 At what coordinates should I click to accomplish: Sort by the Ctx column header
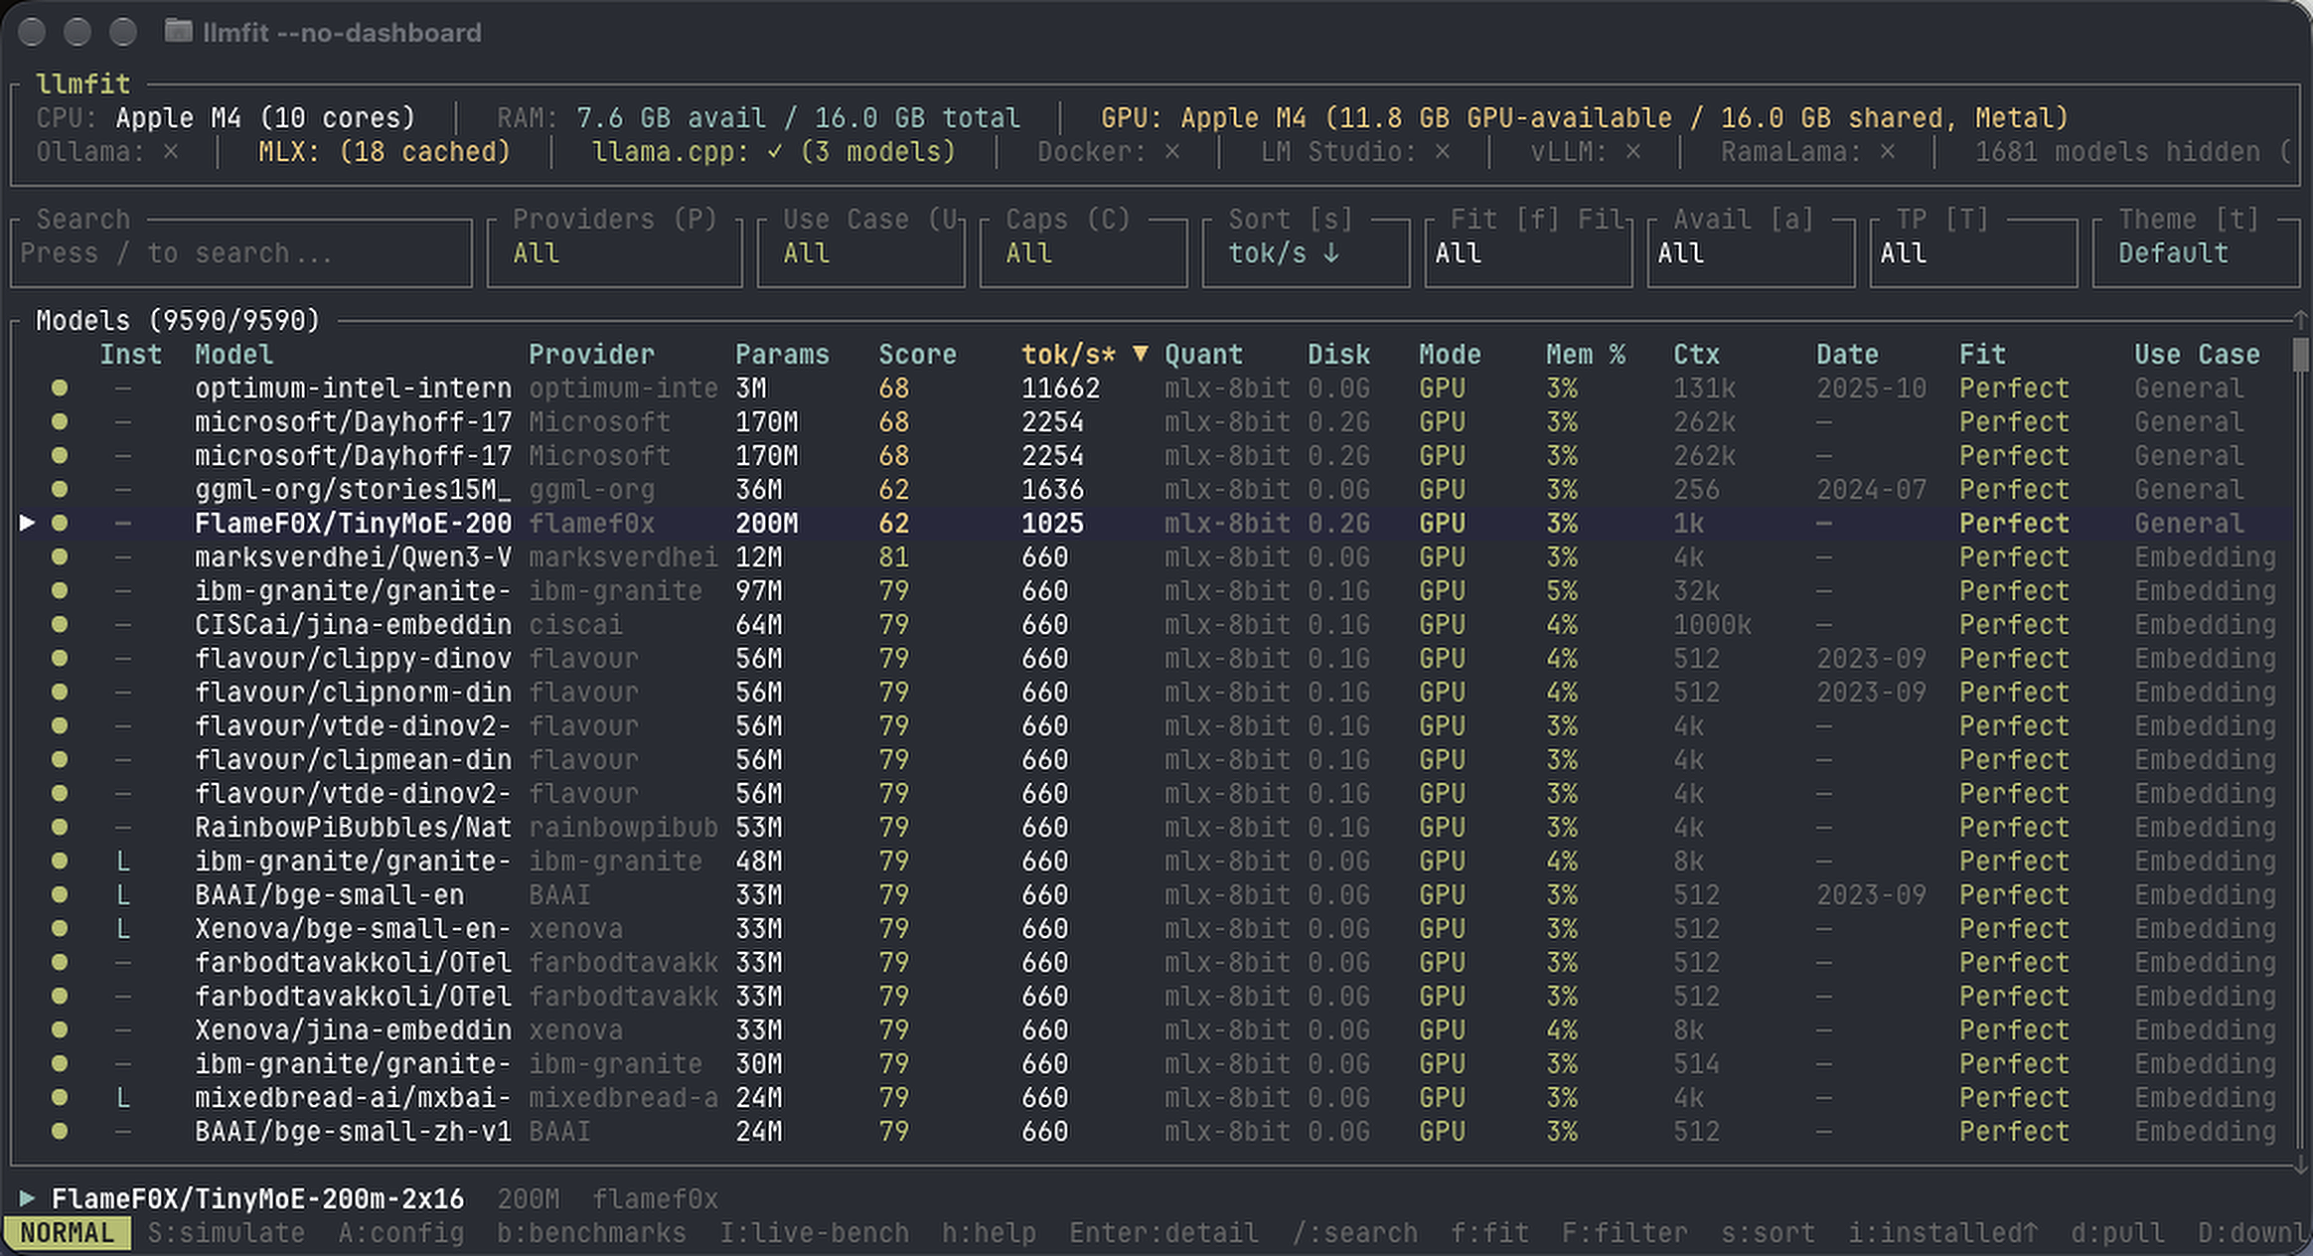(x=1696, y=355)
